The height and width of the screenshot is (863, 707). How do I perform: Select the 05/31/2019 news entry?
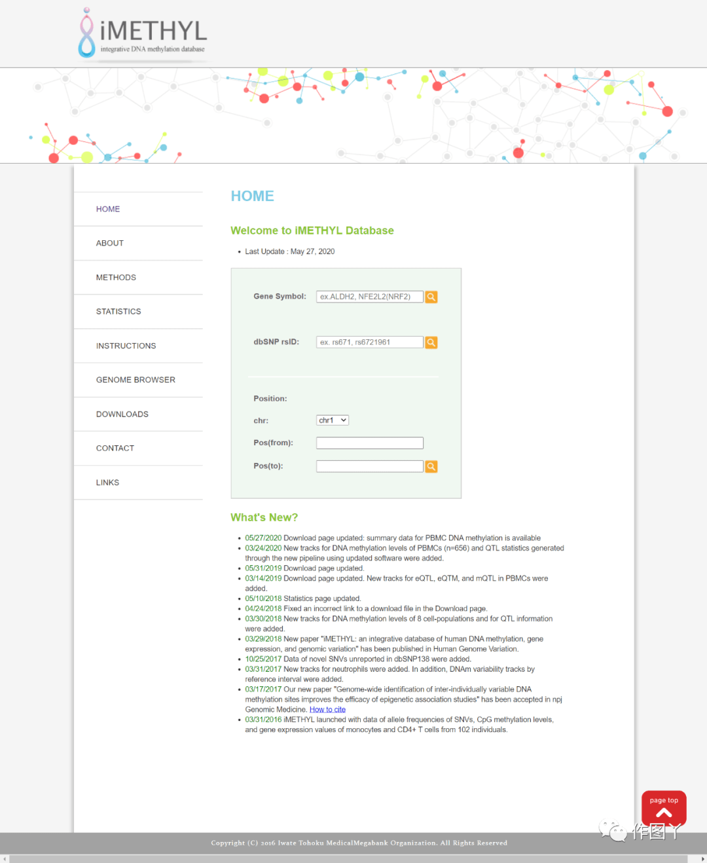coord(304,568)
